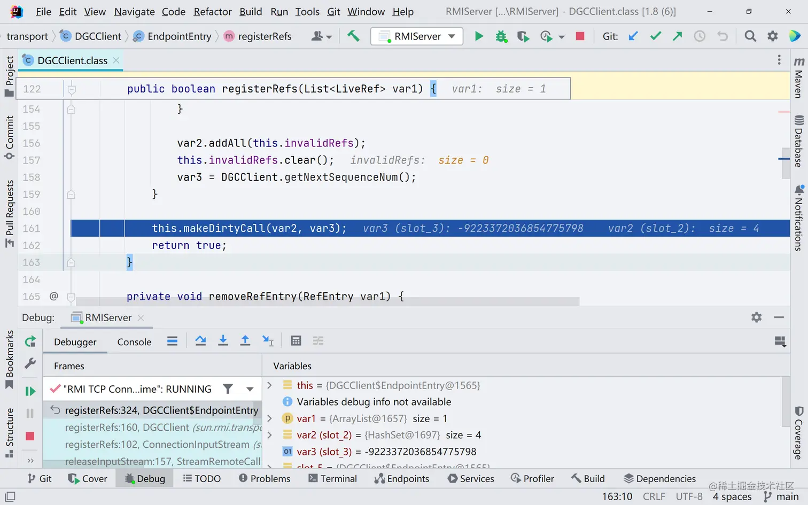Build the project with hammer icon
Viewport: 808px width, 505px height.
click(353, 36)
